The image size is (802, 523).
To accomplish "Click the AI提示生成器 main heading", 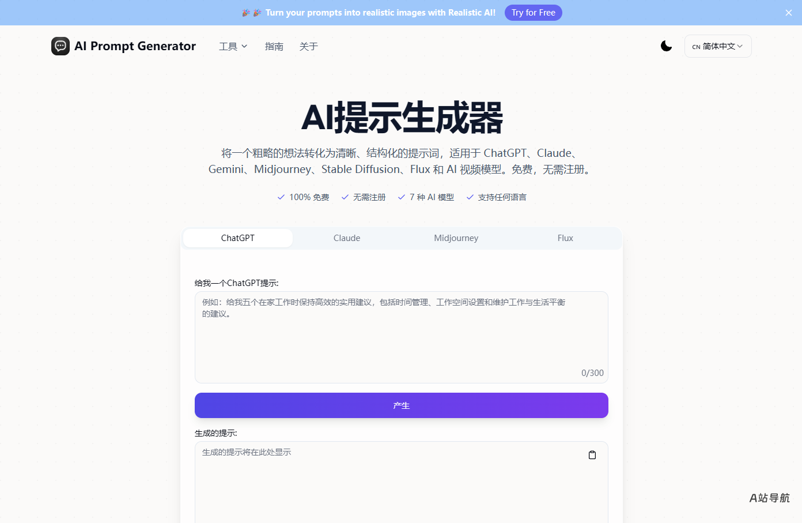I will coord(402,118).
